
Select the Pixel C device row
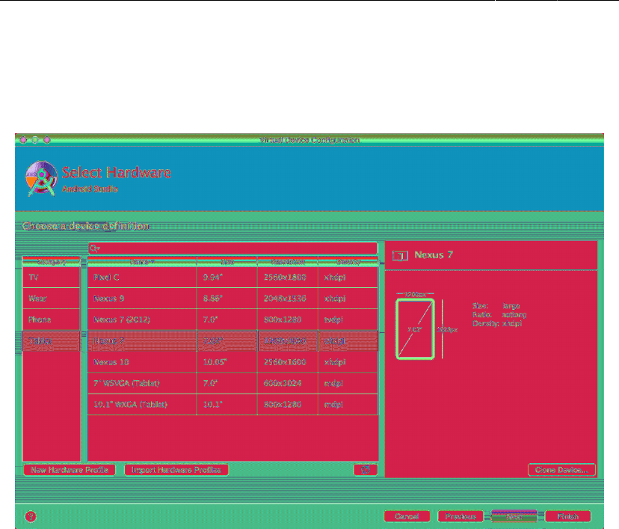tap(232, 278)
